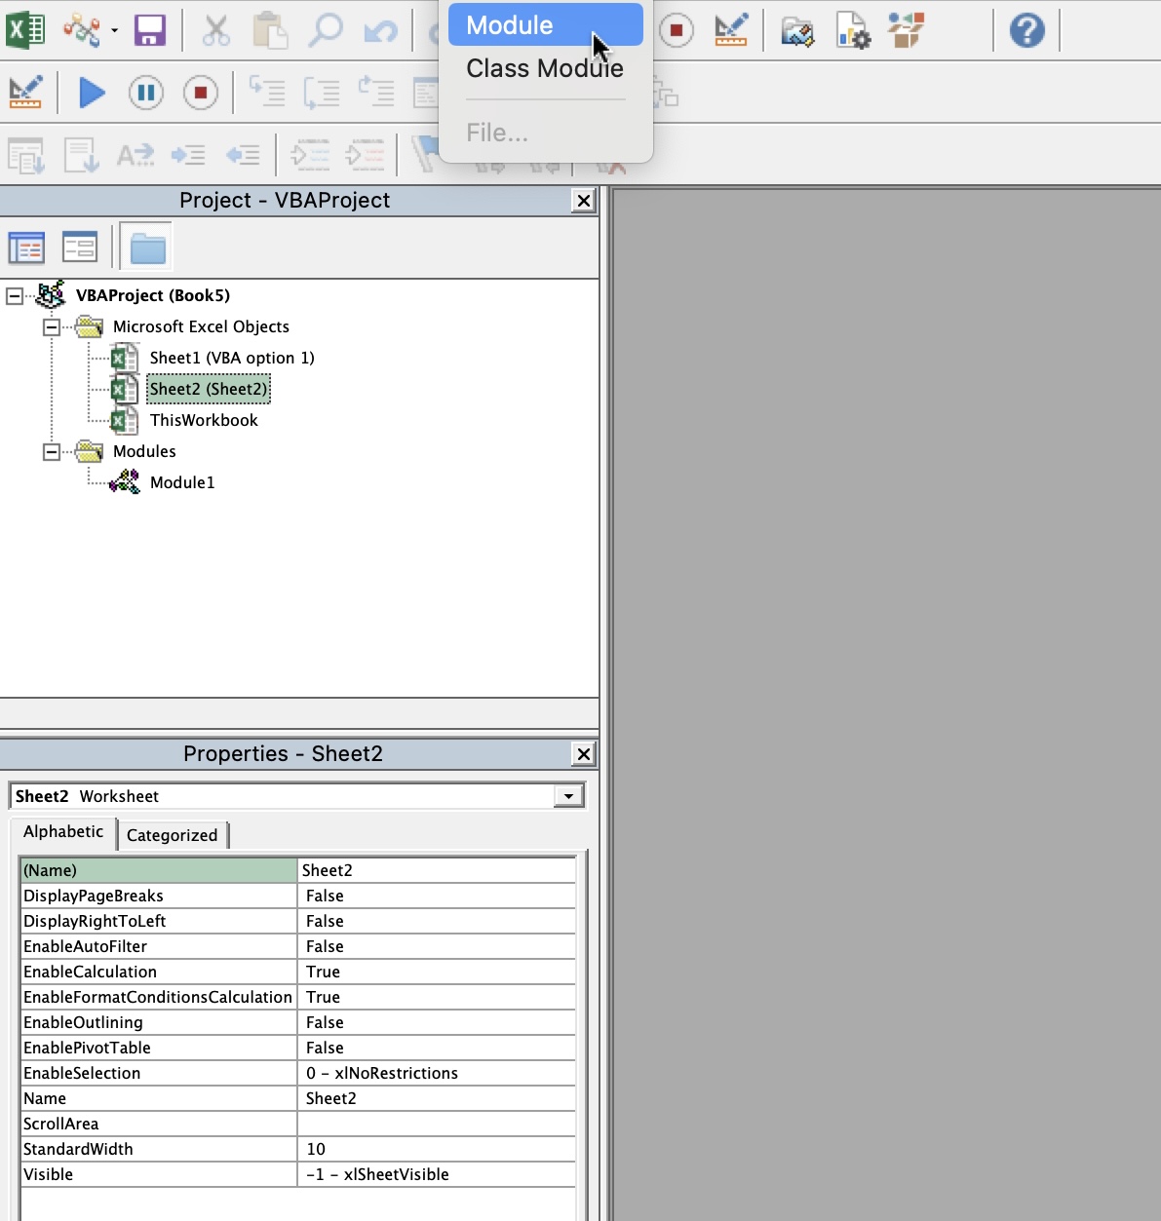The image size is (1161, 1221).
Task: Click the Outdent icon
Action: click(x=243, y=155)
